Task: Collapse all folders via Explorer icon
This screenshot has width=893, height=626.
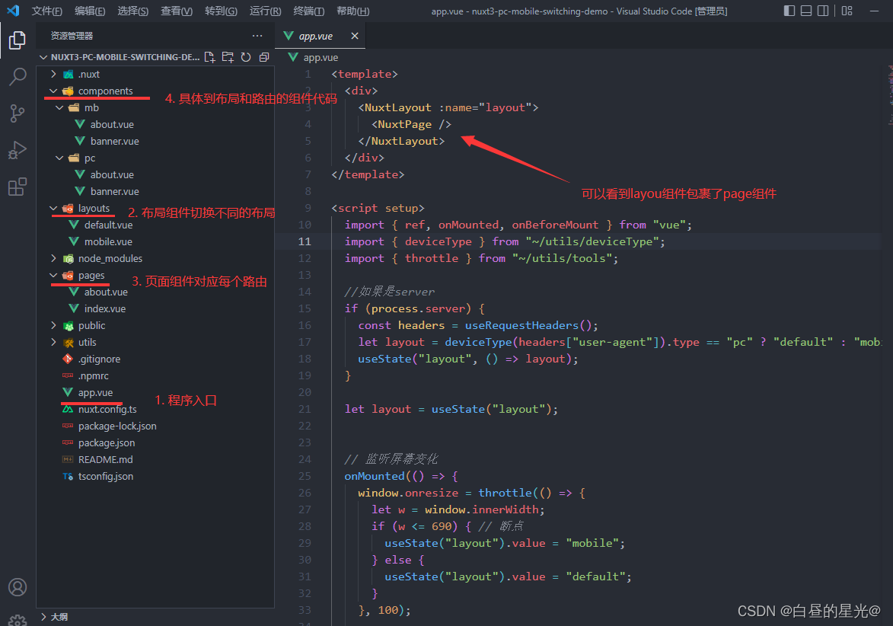Action: 263,57
